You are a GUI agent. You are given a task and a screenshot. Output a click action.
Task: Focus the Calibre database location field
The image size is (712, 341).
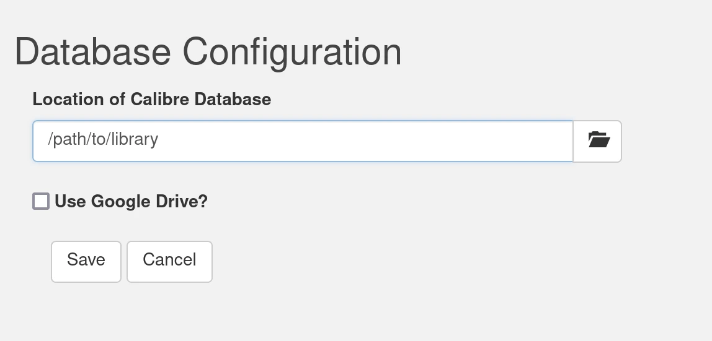click(x=303, y=140)
